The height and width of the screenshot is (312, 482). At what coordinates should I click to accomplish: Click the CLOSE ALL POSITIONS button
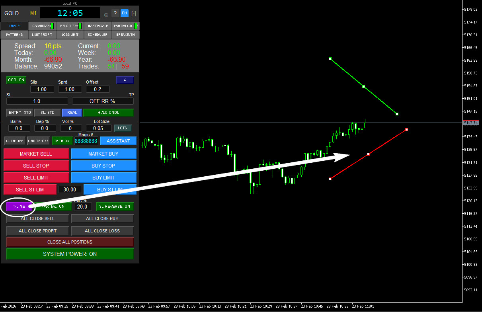(70, 242)
